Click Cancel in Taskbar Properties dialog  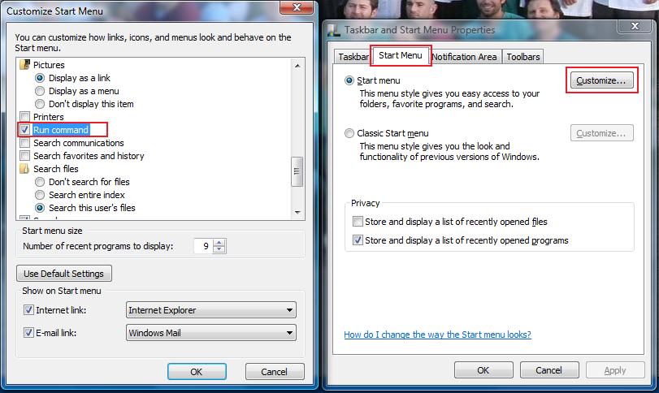[x=548, y=370]
